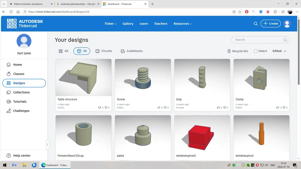Screen dimensions: 301x169
Task: Open Challenges from the sidebar
Action: (x=21, y=111)
